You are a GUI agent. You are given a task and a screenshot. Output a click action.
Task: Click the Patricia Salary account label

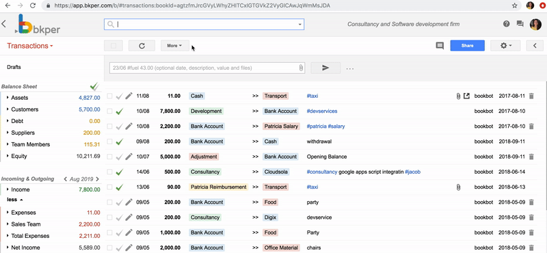pos(281,126)
